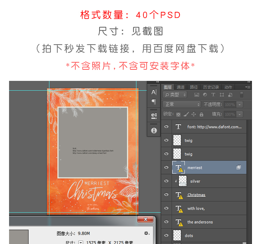261x244 pixels.
Task: Hide the dots layer
Action: pyautogui.click(x=166, y=236)
